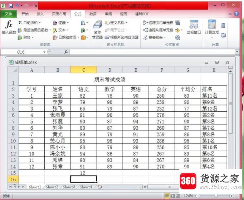
Task: Click Define Name (定义名称)
Action: [116, 23]
